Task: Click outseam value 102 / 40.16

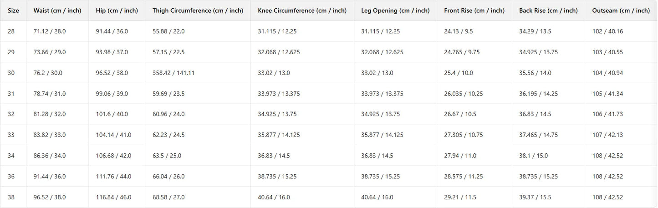Action: click(x=607, y=31)
